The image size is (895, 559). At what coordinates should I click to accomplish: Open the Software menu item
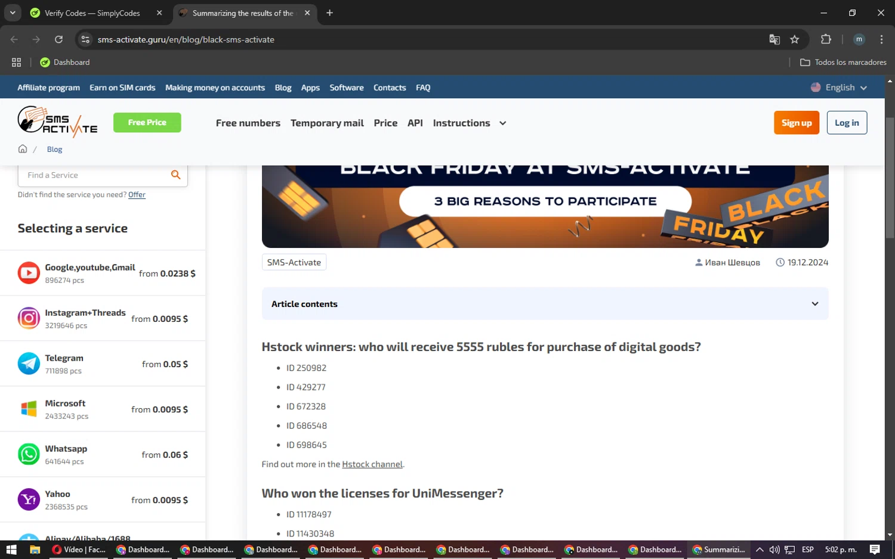pos(346,88)
